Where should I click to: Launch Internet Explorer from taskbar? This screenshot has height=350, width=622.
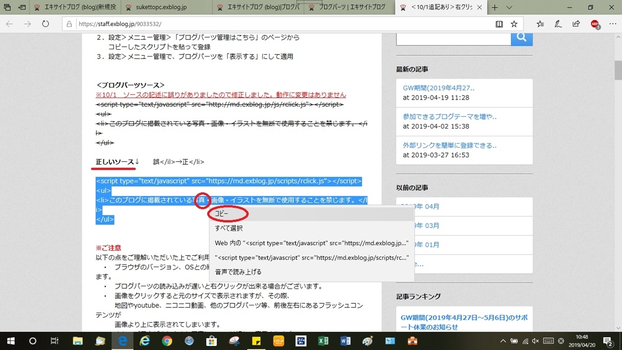[x=145, y=341]
